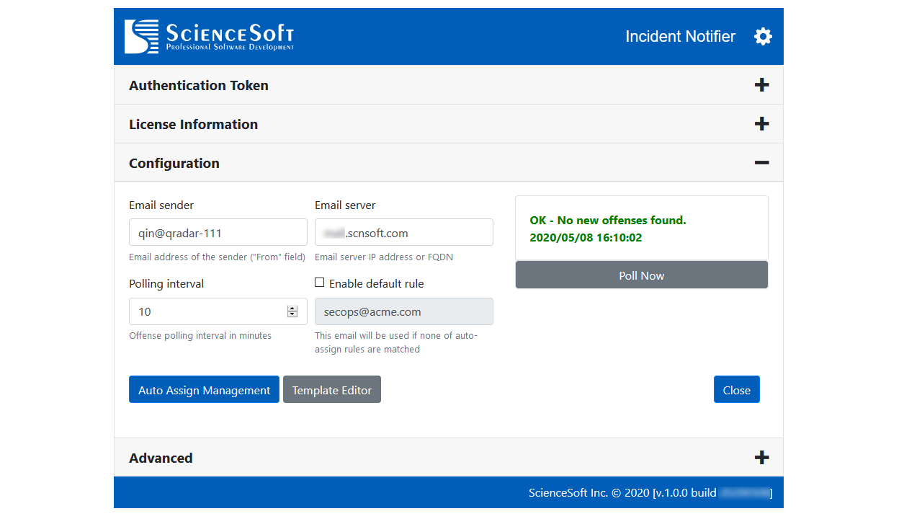This screenshot has width=922, height=519.
Task: Enable the default rule checkbox
Action: pyautogui.click(x=320, y=283)
